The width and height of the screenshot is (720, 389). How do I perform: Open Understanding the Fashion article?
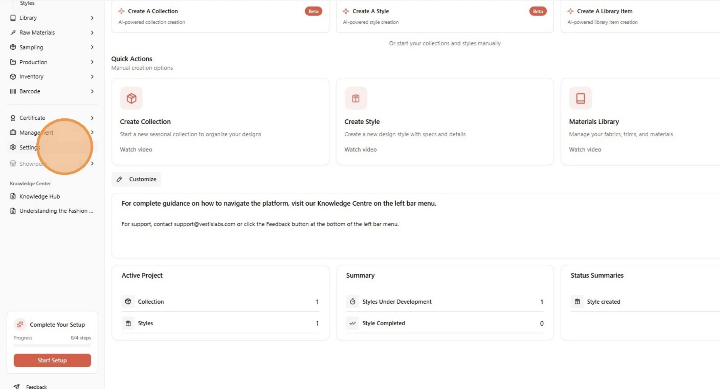coord(52,211)
